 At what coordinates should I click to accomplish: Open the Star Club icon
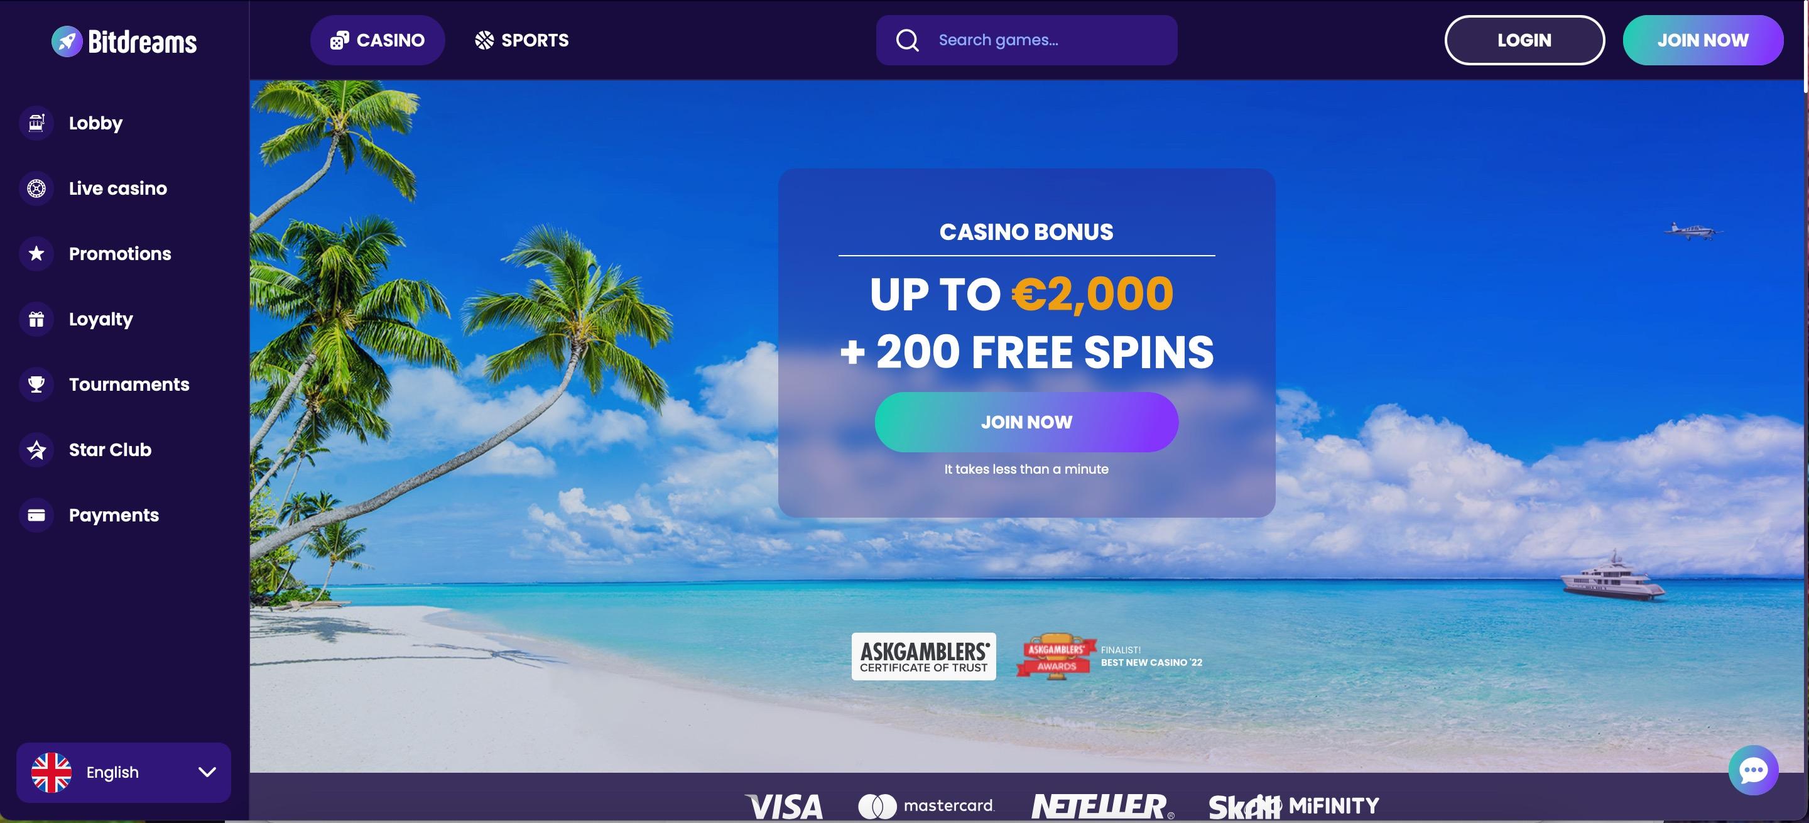coord(36,450)
